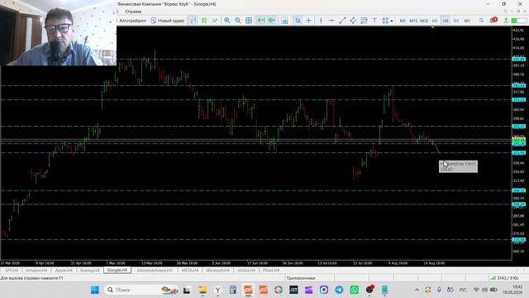529x298 pixels.
Task: Click the green account status icon
Action: pos(506,21)
